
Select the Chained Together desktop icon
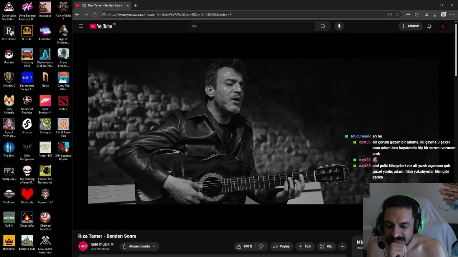point(45,221)
